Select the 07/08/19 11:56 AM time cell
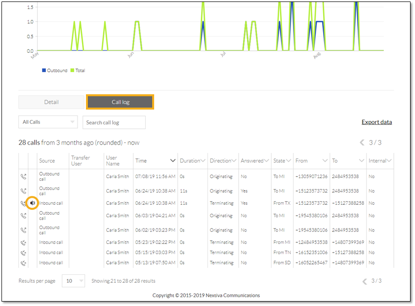Viewport: 415px width, 306px height. click(155, 176)
